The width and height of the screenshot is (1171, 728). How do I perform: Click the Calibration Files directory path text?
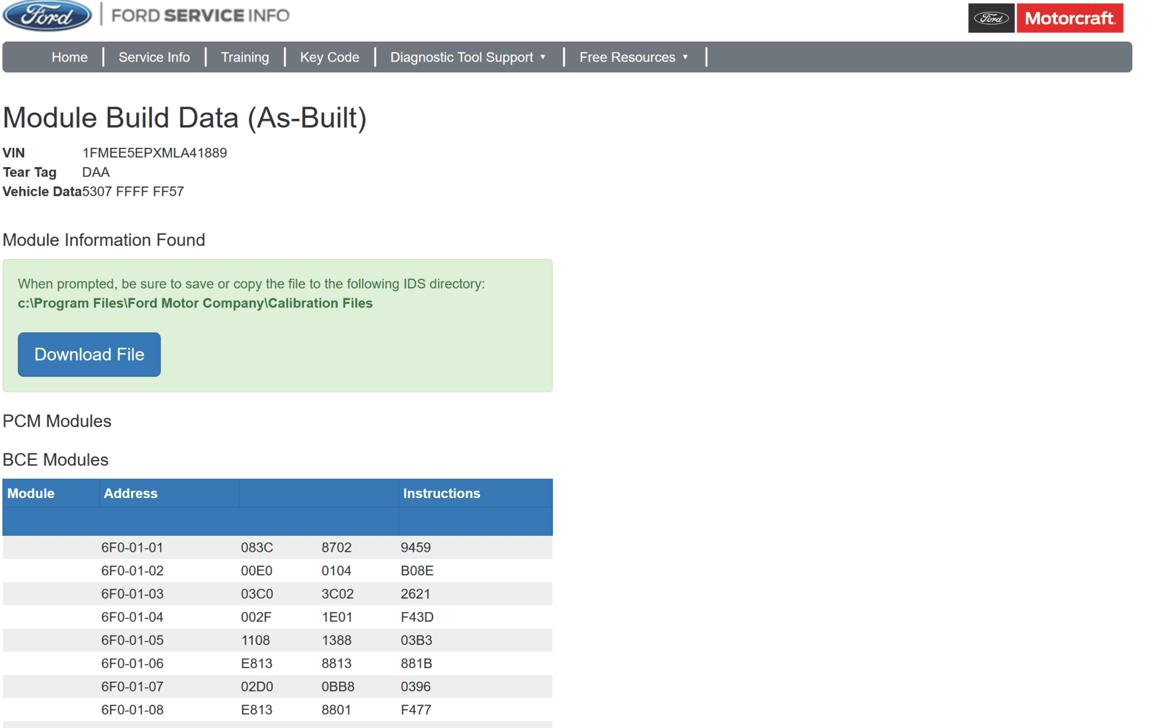[x=195, y=303]
